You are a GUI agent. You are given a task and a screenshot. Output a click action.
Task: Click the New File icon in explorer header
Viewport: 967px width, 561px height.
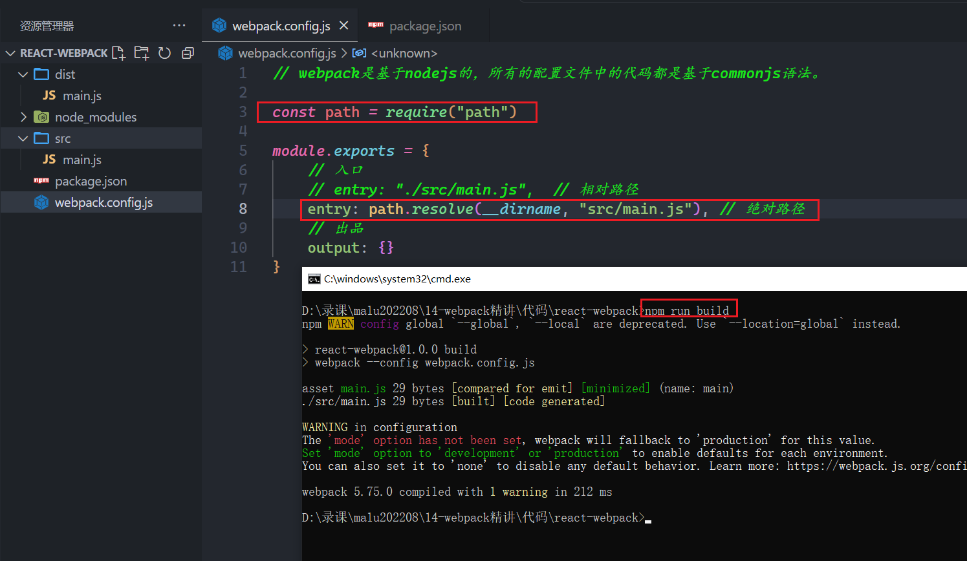click(x=118, y=53)
